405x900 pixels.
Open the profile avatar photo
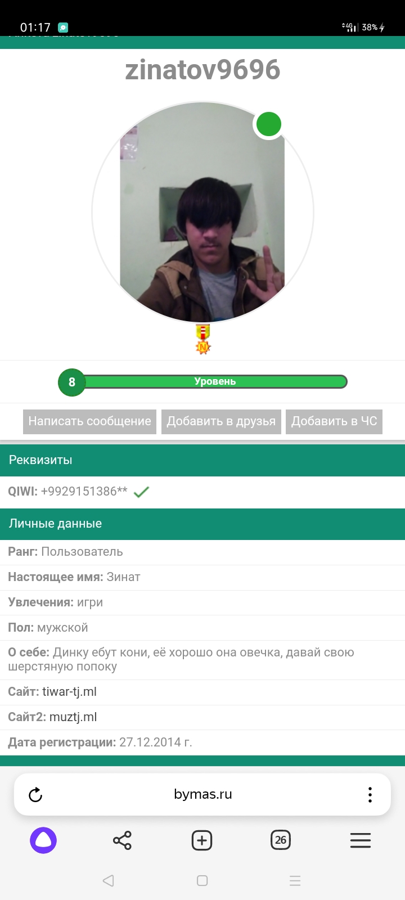click(202, 213)
